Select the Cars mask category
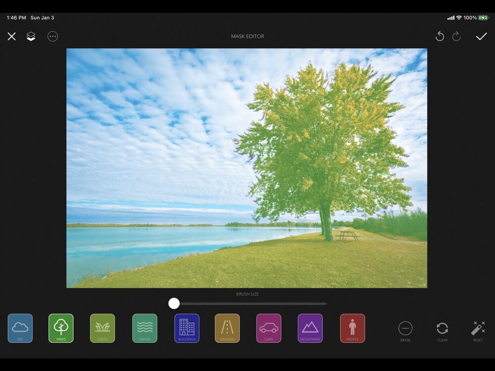Image resolution: width=495 pixels, height=371 pixels. (x=269, y=328)
